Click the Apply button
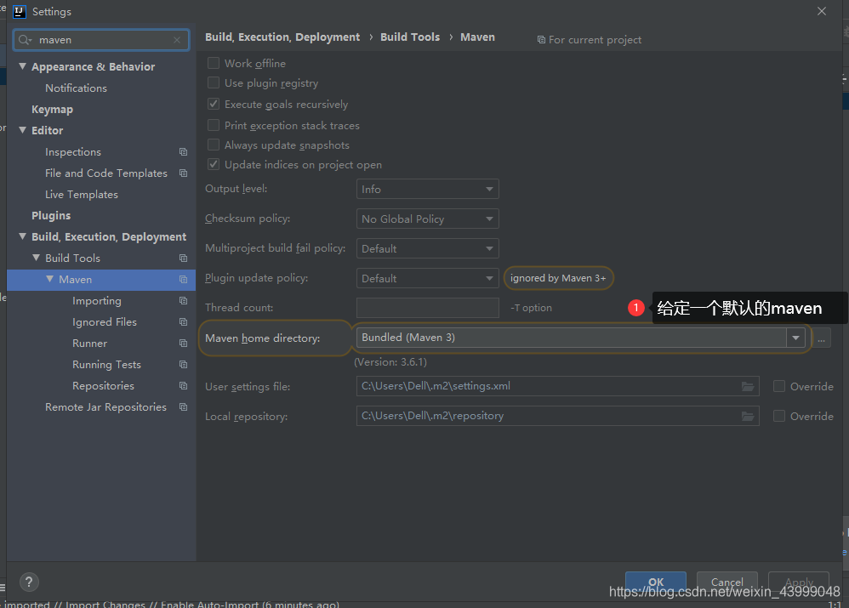 799,582
